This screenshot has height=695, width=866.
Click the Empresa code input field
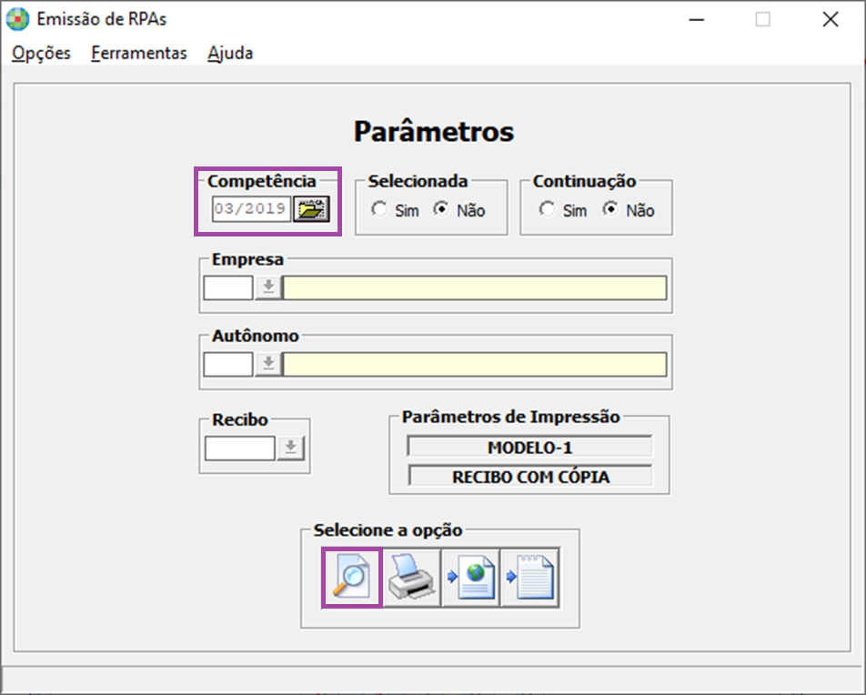coord(228,287)
